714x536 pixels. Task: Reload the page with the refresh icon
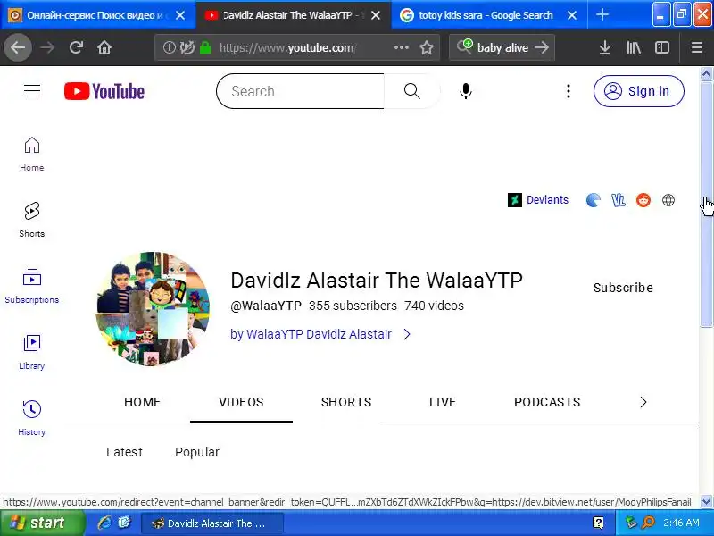tap(76, 47)
